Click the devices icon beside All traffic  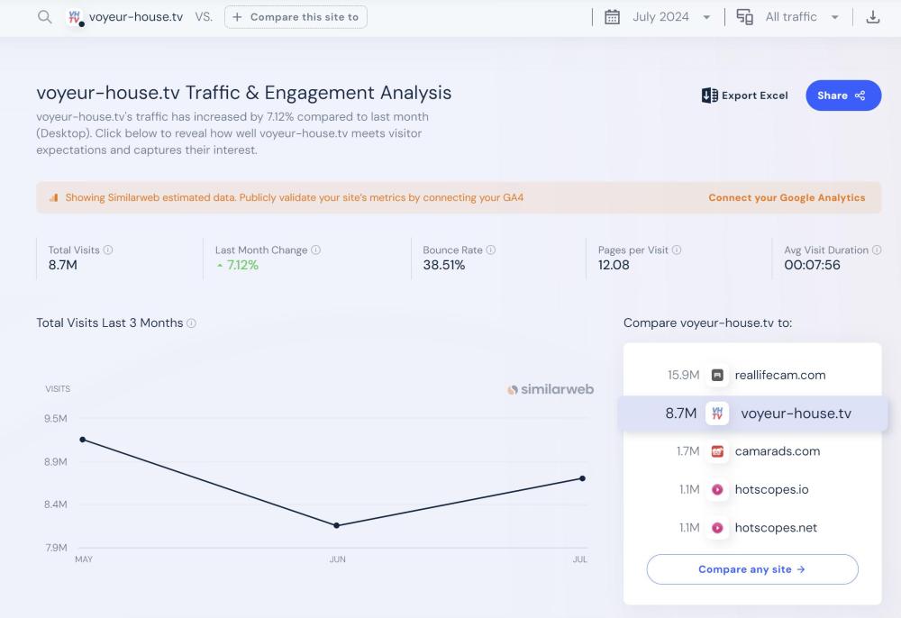(745, 17)
